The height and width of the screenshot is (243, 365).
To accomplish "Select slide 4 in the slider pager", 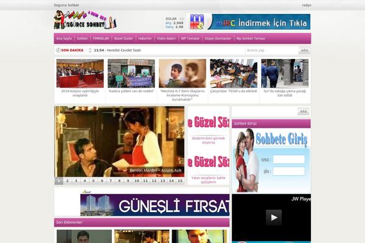I will [x=85, y=180].
